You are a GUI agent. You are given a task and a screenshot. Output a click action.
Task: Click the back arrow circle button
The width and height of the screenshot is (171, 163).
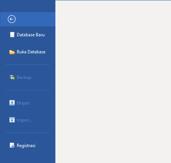[x=12, y=19]
